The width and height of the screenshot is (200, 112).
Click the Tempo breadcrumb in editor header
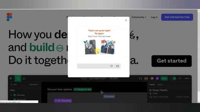84,78
